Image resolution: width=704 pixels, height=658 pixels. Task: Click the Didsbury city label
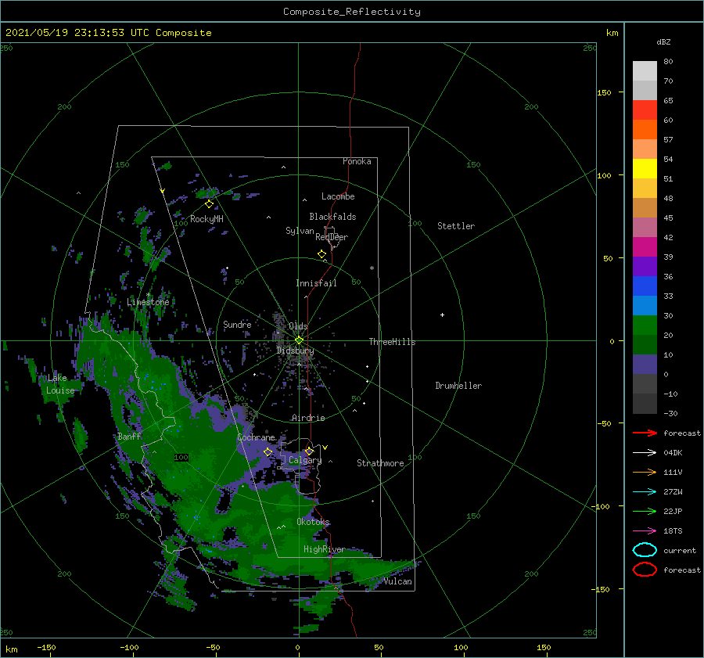296,351
